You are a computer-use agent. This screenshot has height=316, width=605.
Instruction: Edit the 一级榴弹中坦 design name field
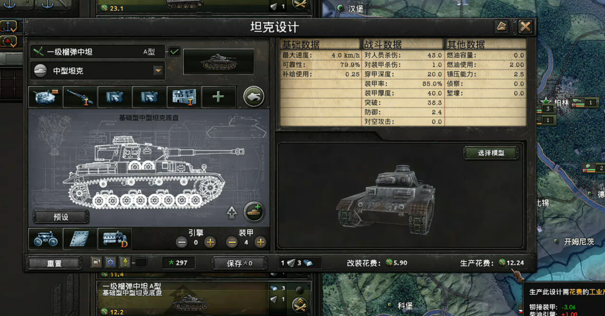click(x=98, y=52)
